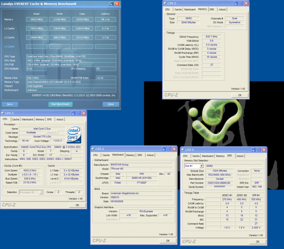Switch to Cache tab in CPU-Z Memory window
Viewport: 284px width, 249px height.
pyautogui.click(x=178, y=9)
